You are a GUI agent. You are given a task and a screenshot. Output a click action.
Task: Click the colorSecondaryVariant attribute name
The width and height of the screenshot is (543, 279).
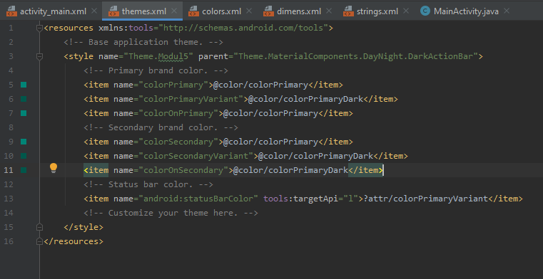pyautogui.click(x=196, y=156)
